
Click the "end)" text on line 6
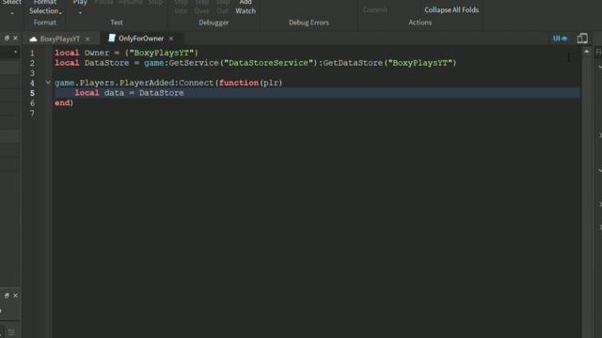tap(64, 102)
